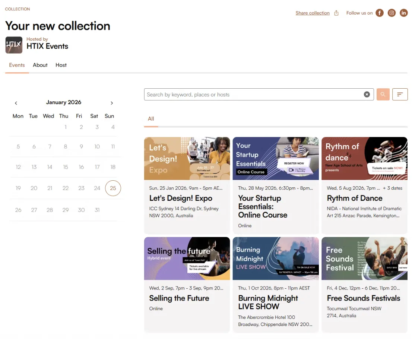Image resolution: width=412 pixels, height=339 pixels.
Task: Select January 1 on the calendar
Action: 66,127
